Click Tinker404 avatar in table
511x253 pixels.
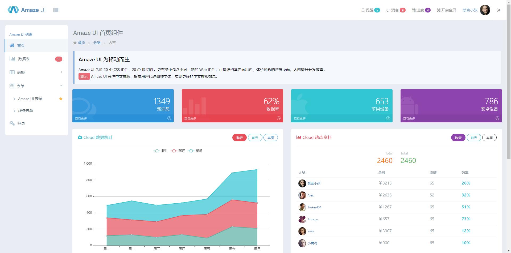tap(302, 207)
